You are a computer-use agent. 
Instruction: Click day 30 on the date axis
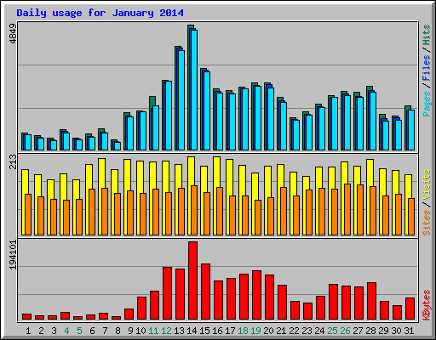396,331
